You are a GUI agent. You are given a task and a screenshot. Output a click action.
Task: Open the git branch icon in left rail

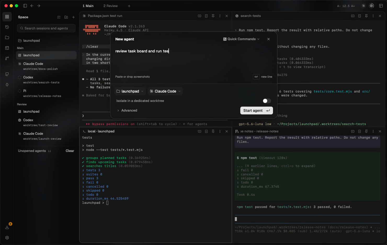[x=7, y=58]
